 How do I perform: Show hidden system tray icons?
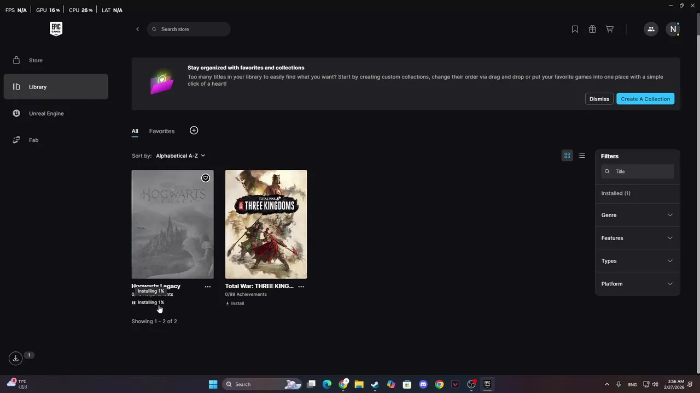point(606,384)
